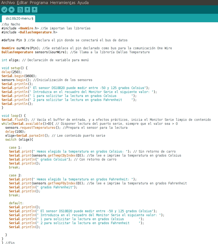Click the 'elige=Serial.parseInt();' line
This screenshot has height=244, width=218.
pos(55,136)
